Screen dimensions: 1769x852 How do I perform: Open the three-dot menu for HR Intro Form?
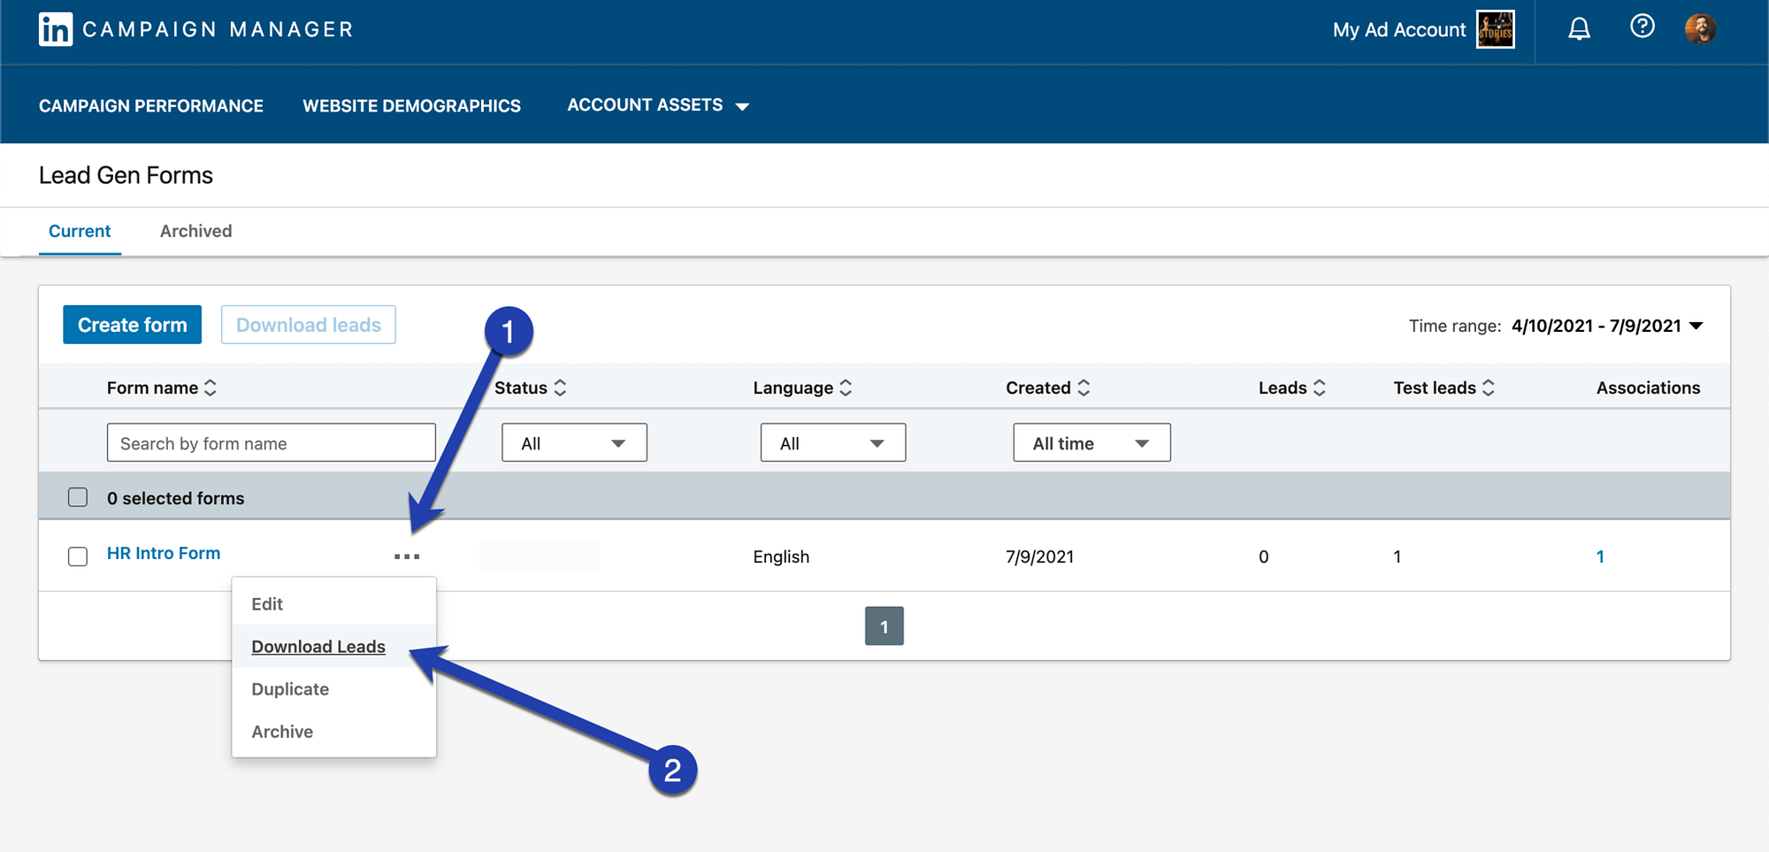[407, 556]
